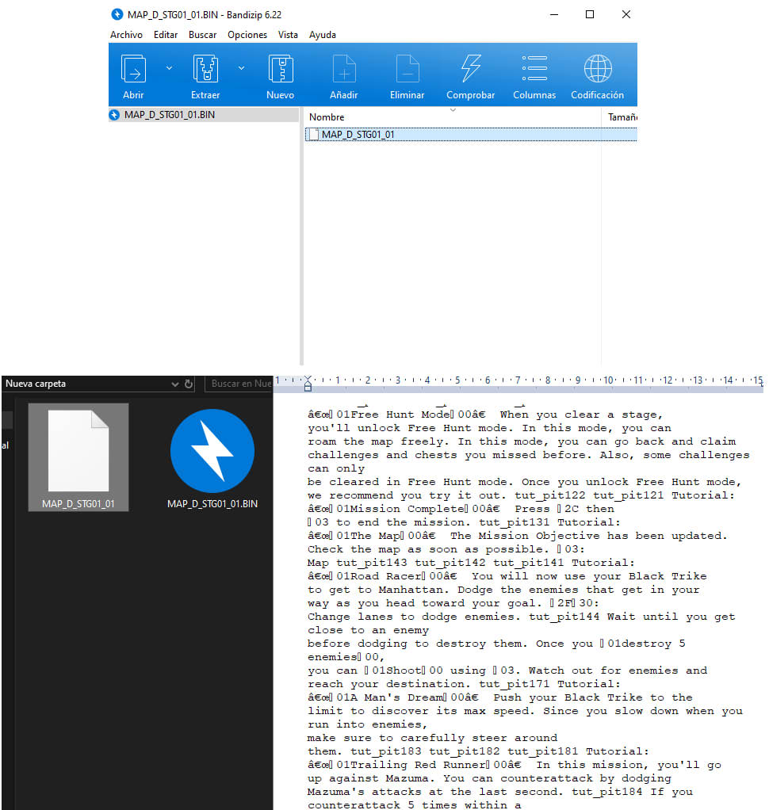Click the text 'Free Hunt Mode' in the document
The width and height of the screenshot is (769, 810).
tap(400, 415)
